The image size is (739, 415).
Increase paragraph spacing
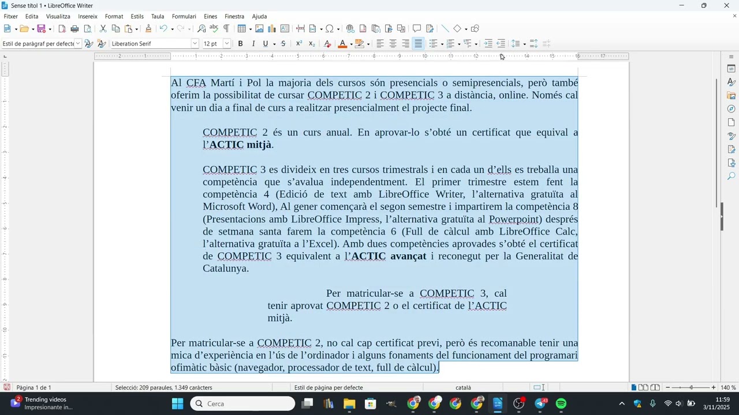534,44
